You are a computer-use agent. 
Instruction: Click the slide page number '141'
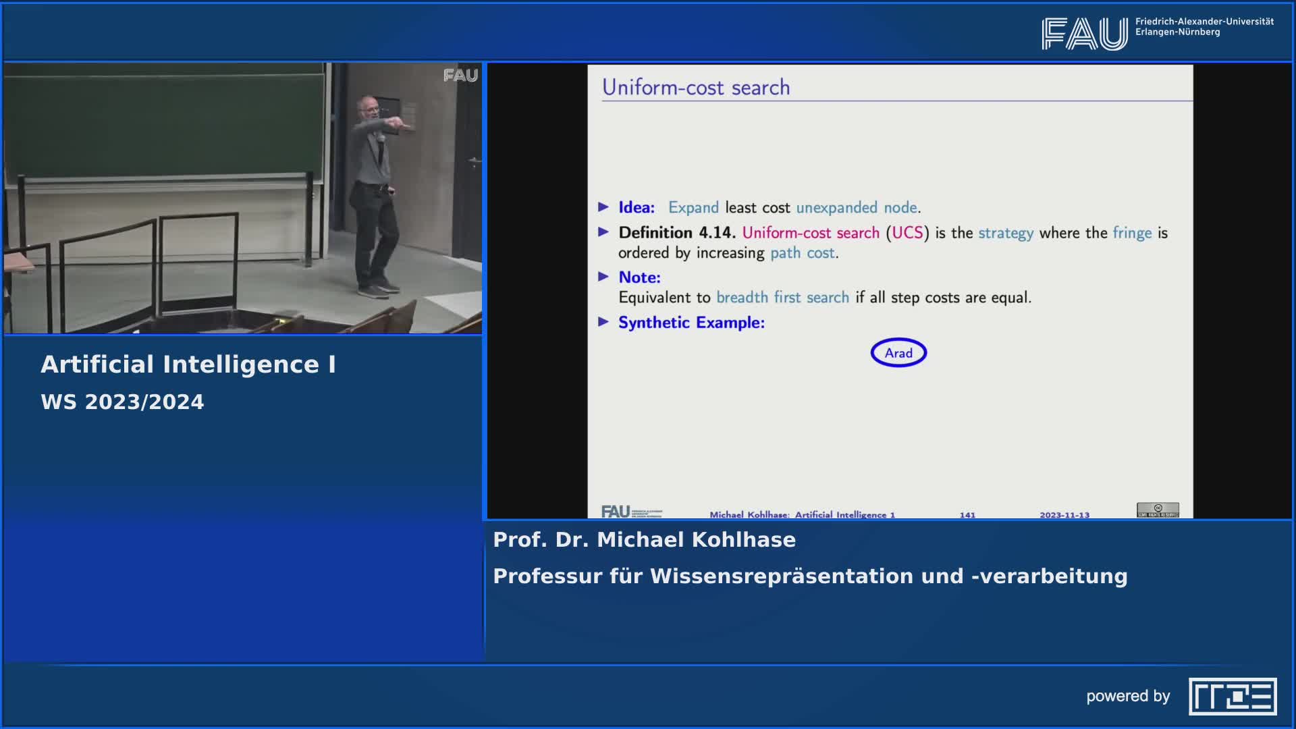(x=968, y=514)
